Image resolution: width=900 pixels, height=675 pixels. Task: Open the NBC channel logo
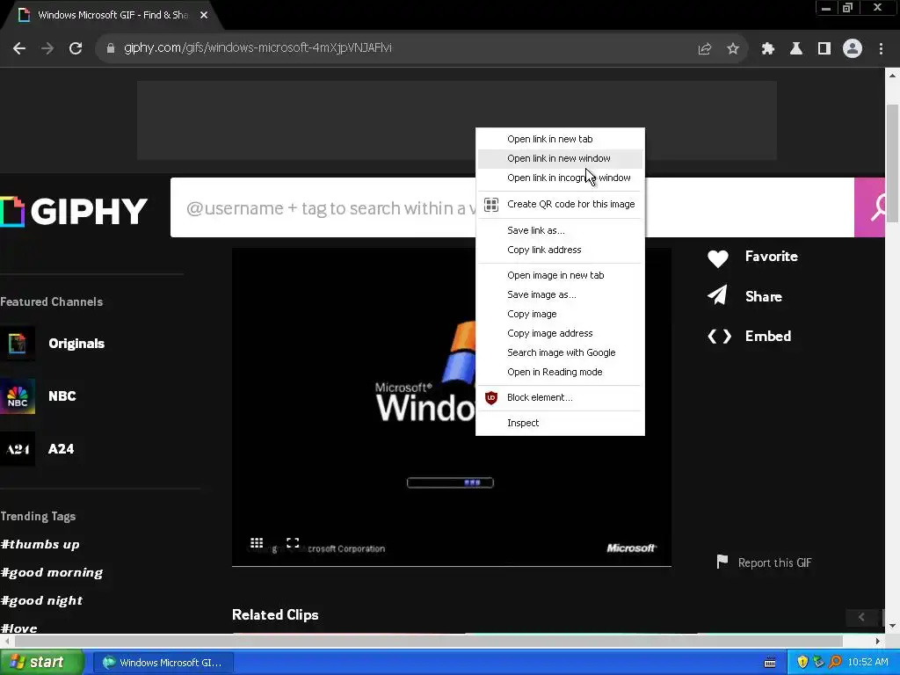click(18, 396)
